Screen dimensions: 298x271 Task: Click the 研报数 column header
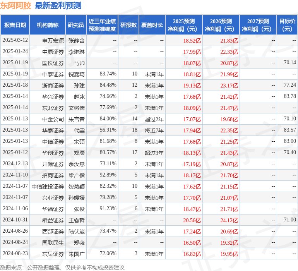(128, 25)
